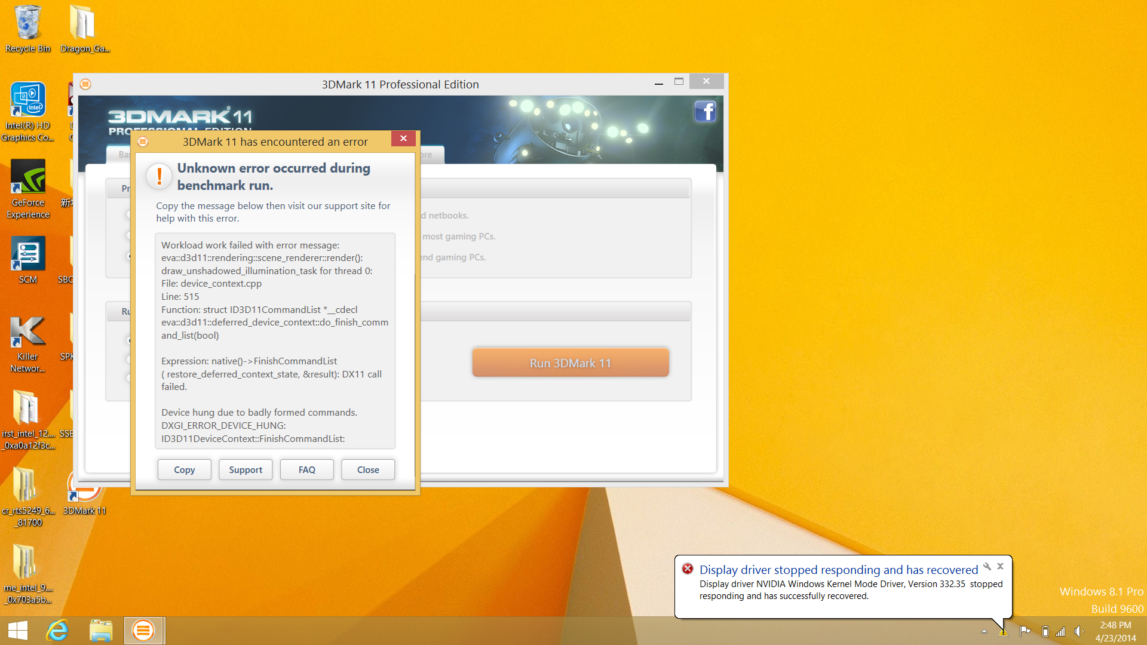
Task: Open the clock showing 2:48 PM
Action: coord(1115,631)
